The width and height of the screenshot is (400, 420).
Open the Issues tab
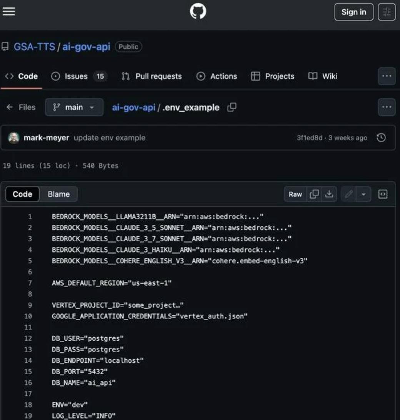79,76
